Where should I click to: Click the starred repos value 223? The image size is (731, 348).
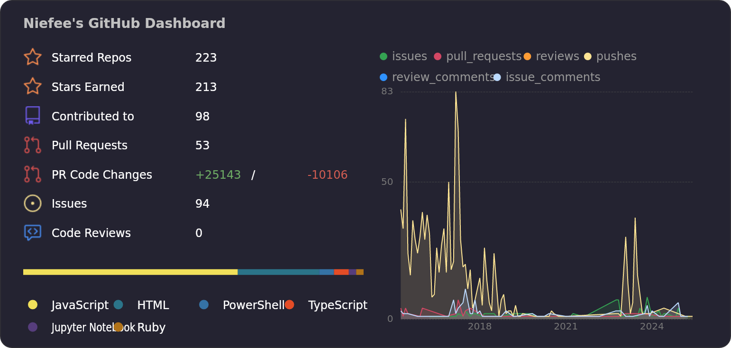tap(206, 58)
